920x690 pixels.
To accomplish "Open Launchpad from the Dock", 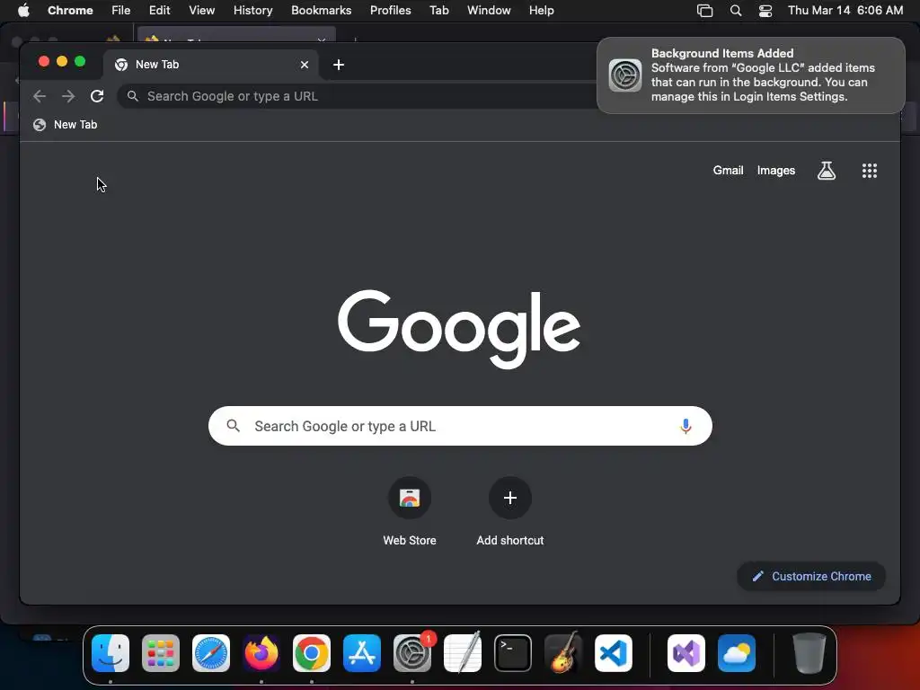I will click(161, 653).
